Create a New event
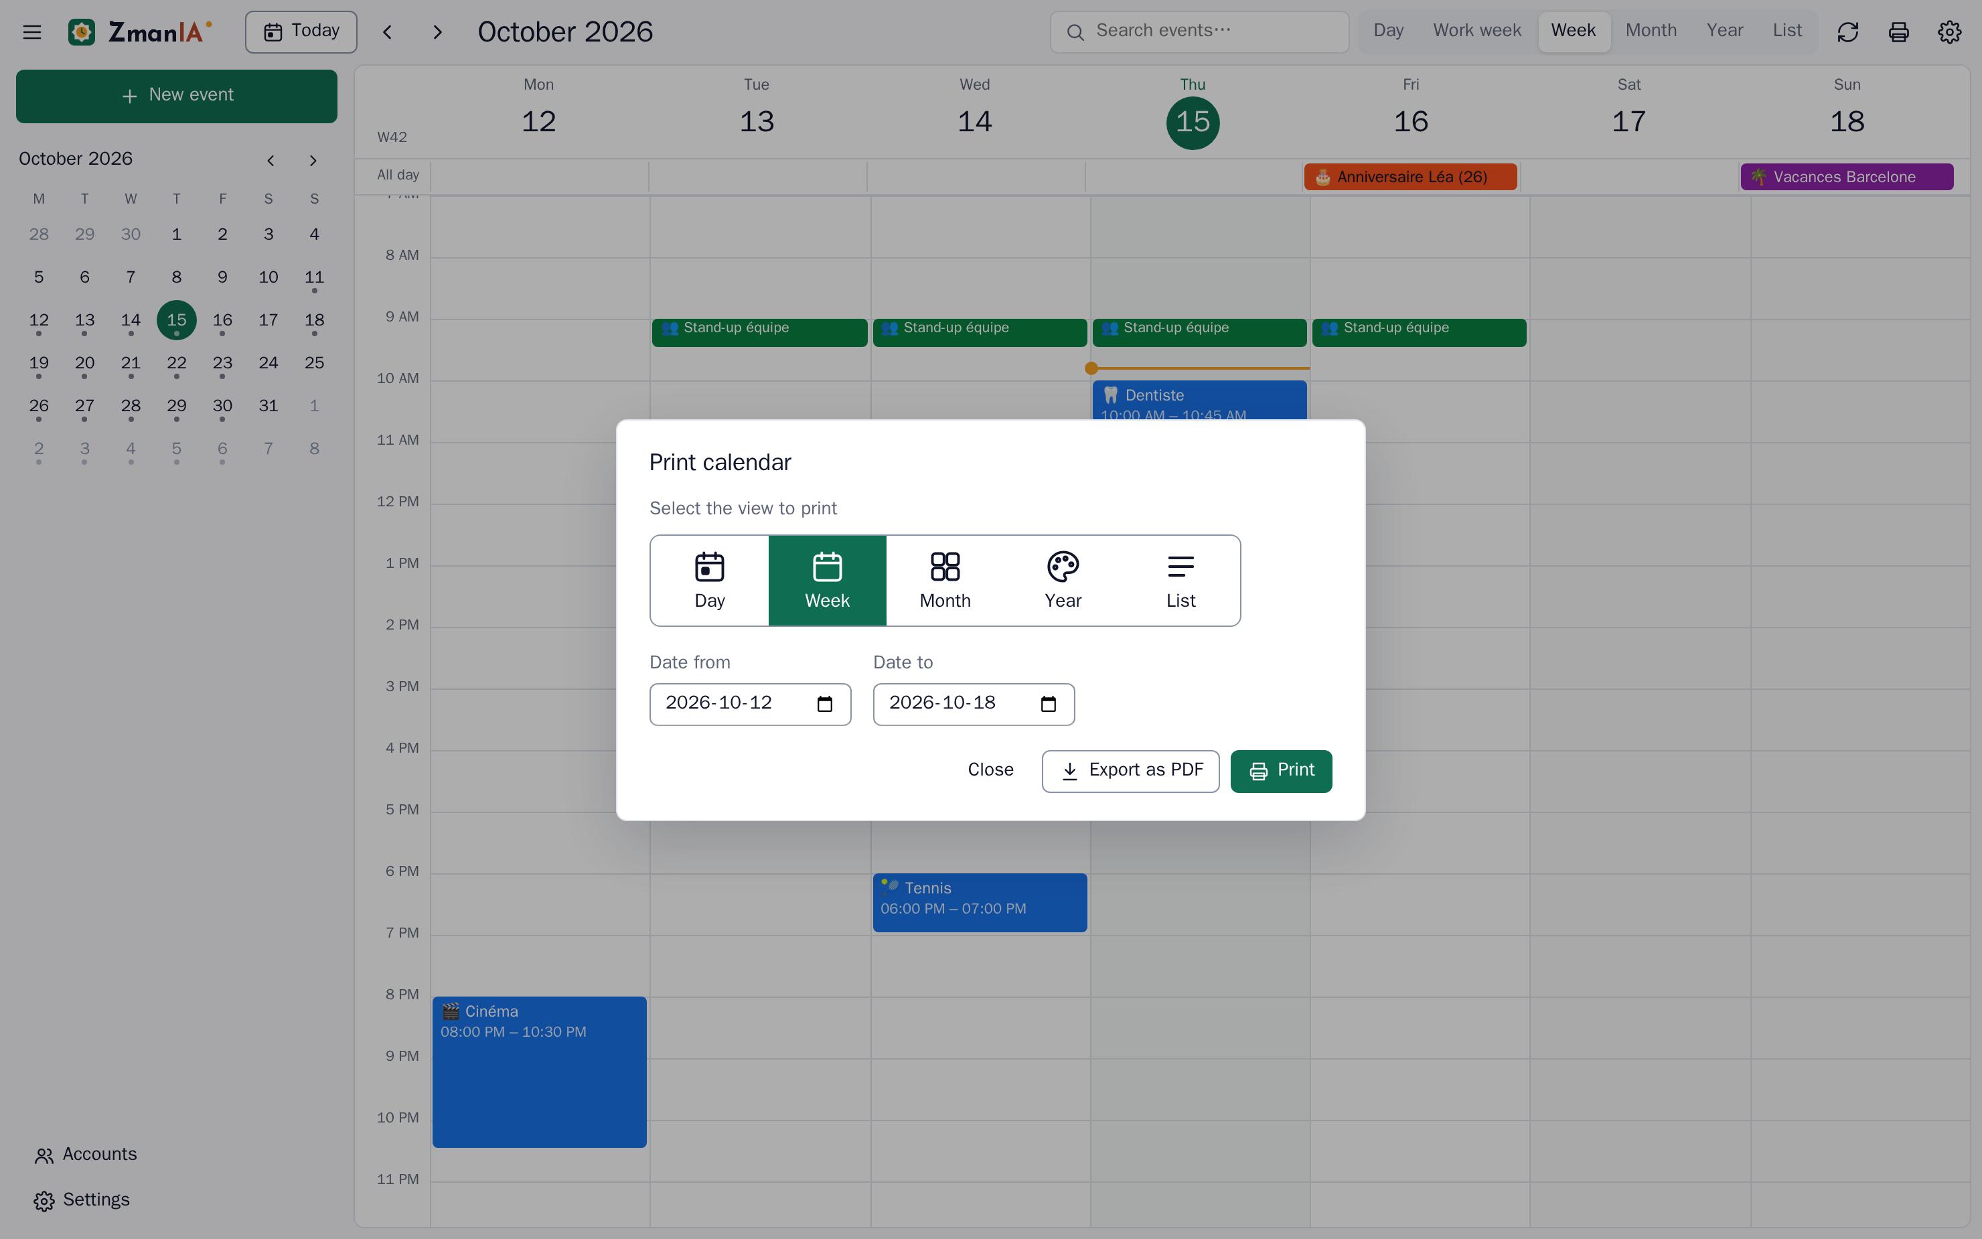The width and height of the screenshot is (1982, 1239). (176, 96)
